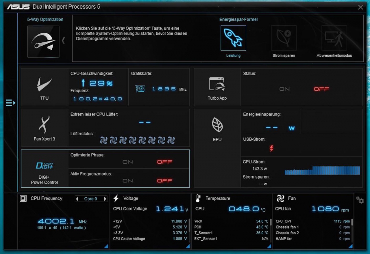Expand the CPU Frequency panel corner triangle
Screen dimensions: 370x254
pos(106,246)
